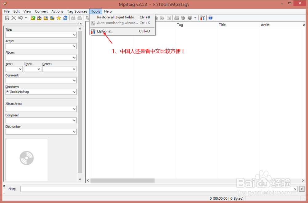
Task: Open the Actions menu
Action: click(57, 11)
